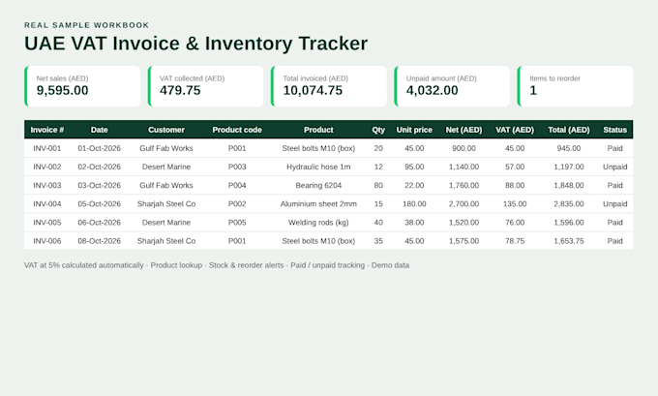Click the total 1,848.00

[569, 185]
